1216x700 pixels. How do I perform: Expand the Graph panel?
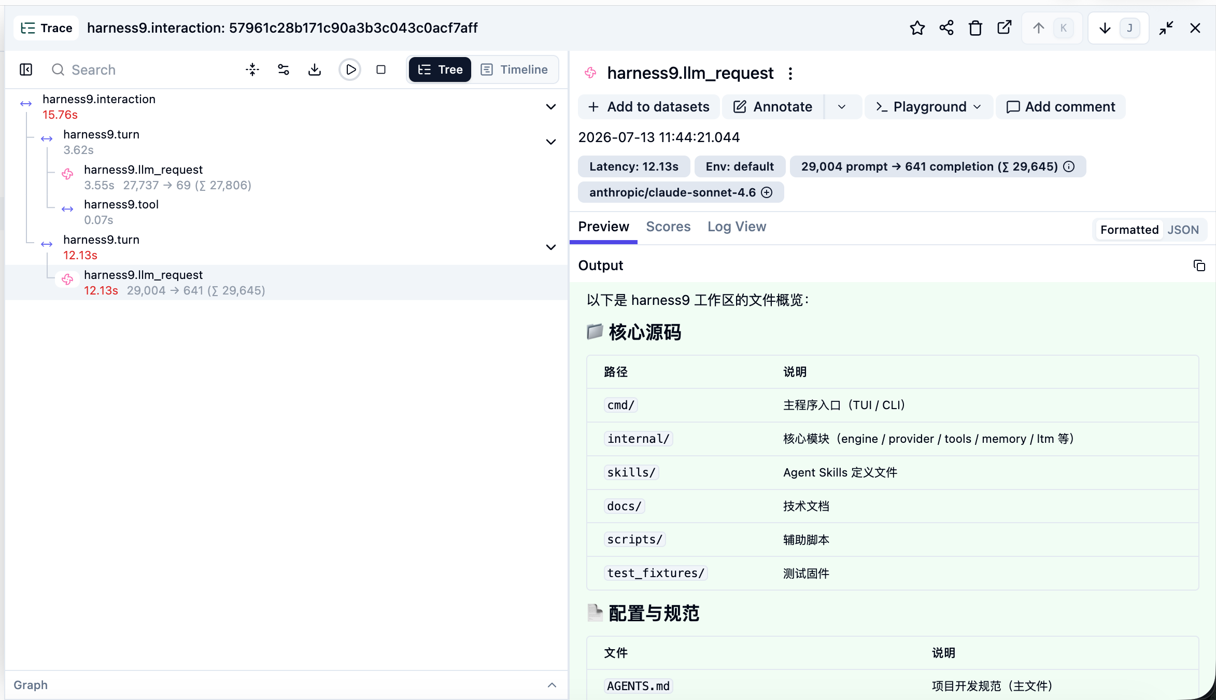(552, 685)
